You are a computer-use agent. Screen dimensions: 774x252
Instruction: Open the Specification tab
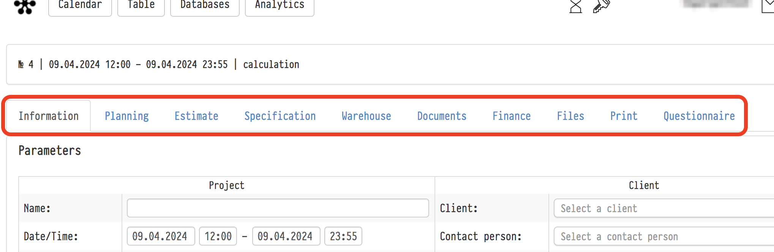pos(280,116)
